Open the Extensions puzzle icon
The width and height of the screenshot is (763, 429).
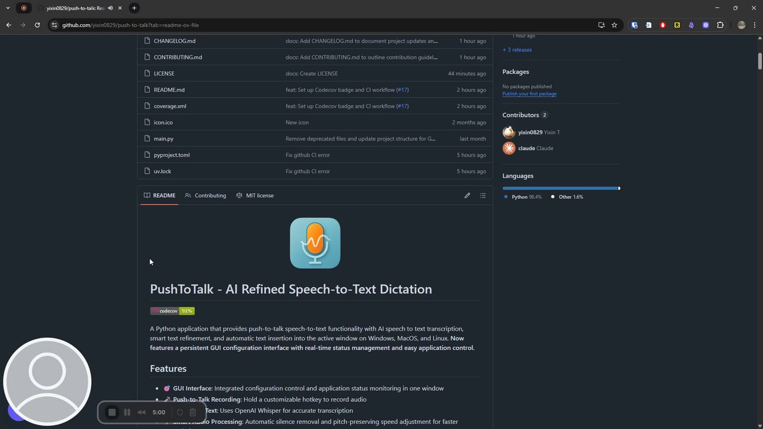pos(720,25)
